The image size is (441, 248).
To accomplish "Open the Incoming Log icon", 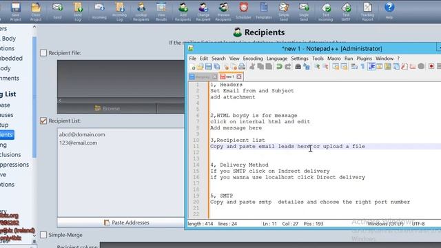I will click(x=119, y=11).
